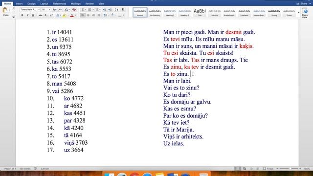Click the Focus mode button
Screen dimensions: 313x176
(268, 169)
